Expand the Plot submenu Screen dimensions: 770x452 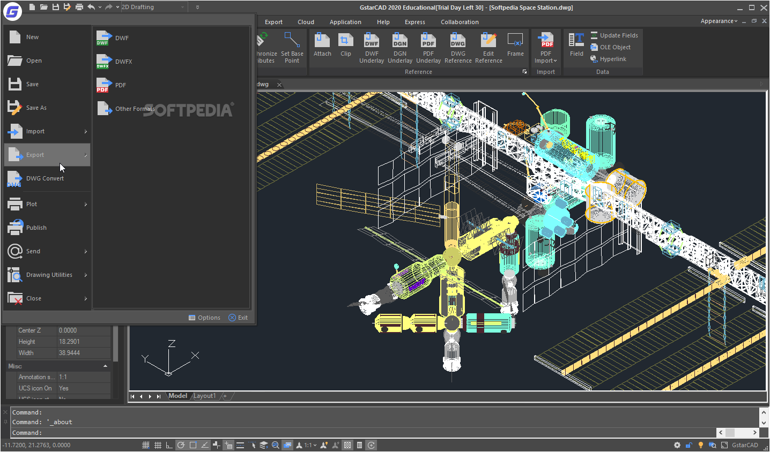85,205
